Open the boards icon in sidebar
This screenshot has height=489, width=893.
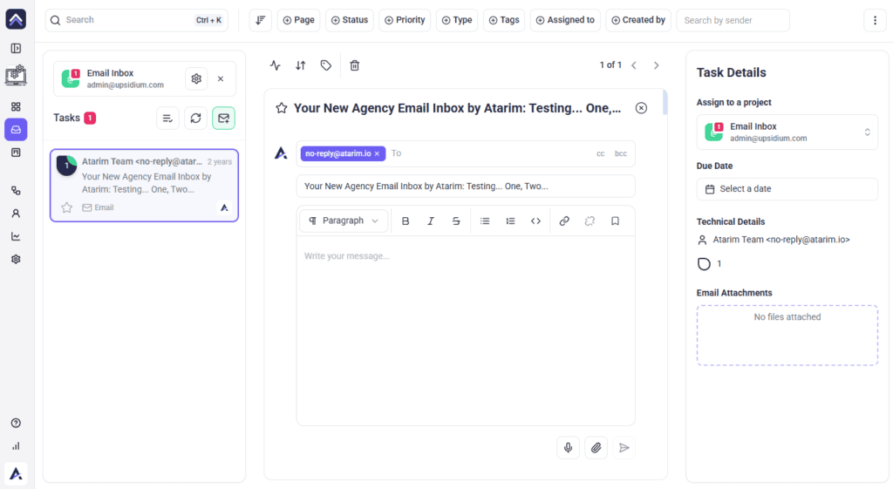pyautogui.click(x=16, y=153)
